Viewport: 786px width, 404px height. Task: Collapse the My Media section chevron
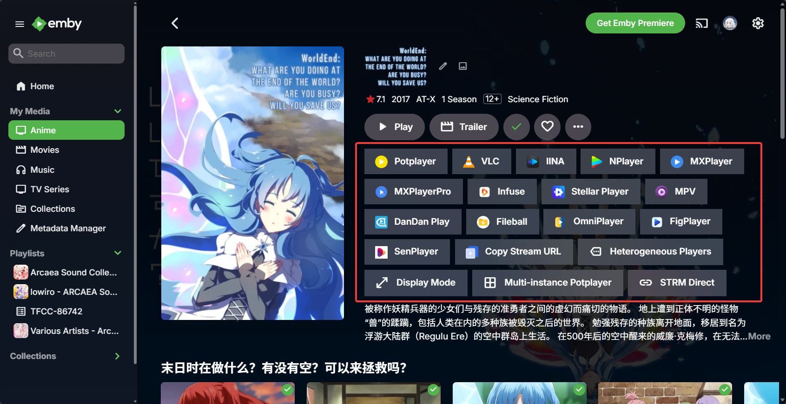118,111
